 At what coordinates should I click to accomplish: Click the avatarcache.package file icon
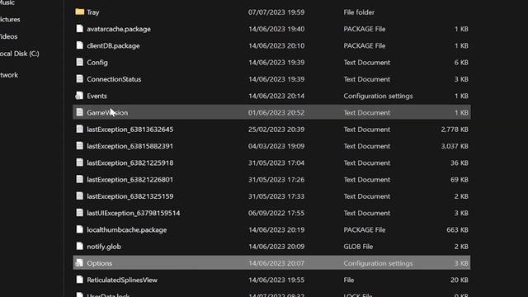pos(79,29)
